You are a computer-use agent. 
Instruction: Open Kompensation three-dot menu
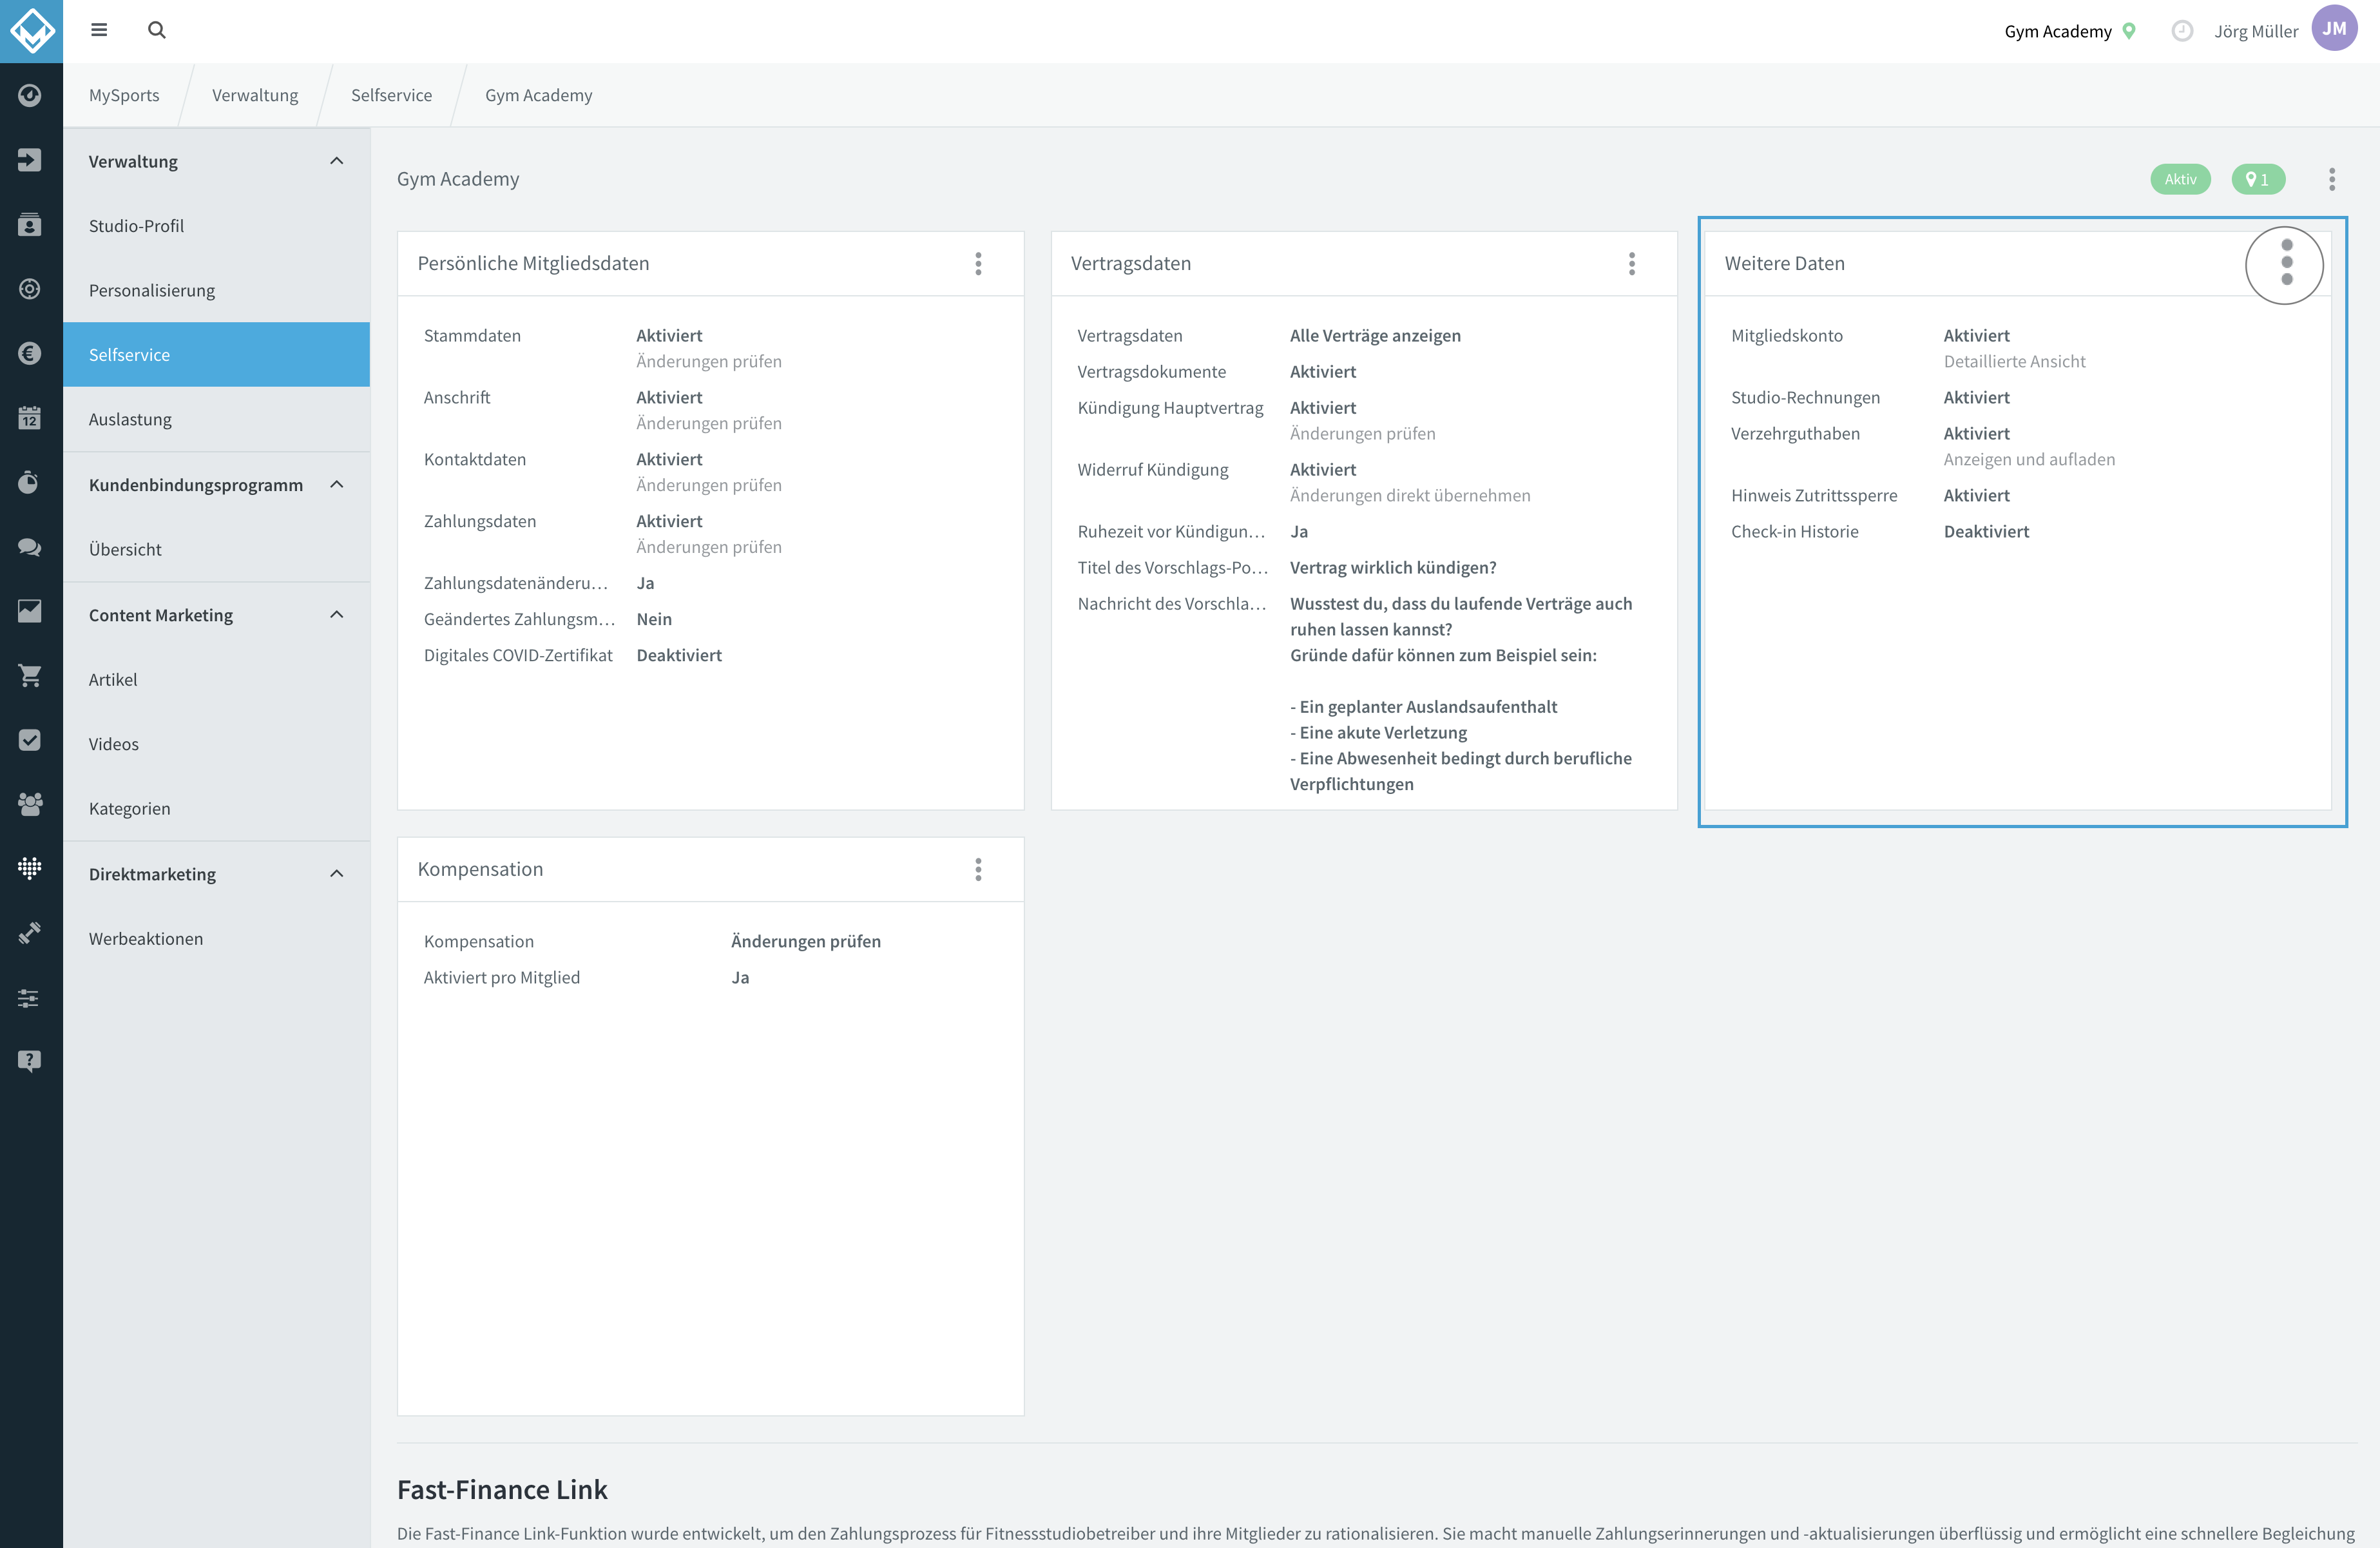(x=978, y=869)
